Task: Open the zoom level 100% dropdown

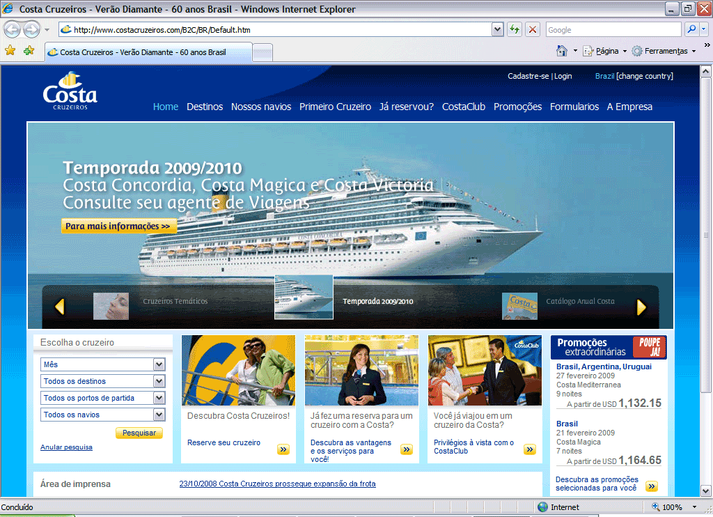Action: coord(694,507)
